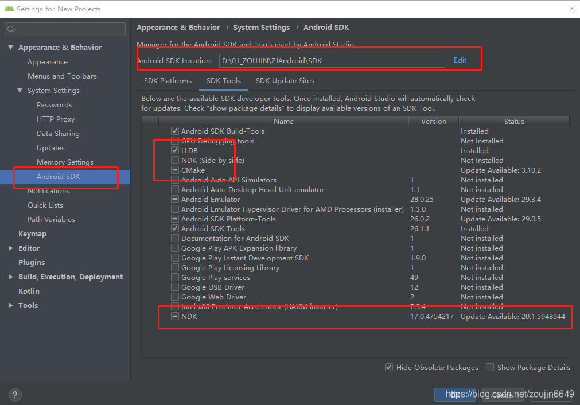Open Data Sharing settings
The image size is (580, 405).
pyautogui.click(x=58, y=134)
